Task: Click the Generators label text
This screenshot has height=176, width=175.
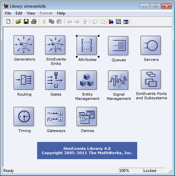Action: coord(25,59)
